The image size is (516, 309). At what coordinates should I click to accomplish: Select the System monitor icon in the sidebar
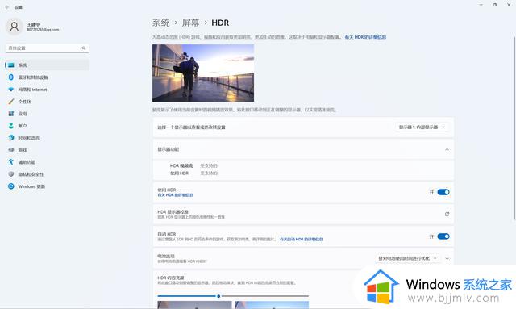[x=11, y=65]
